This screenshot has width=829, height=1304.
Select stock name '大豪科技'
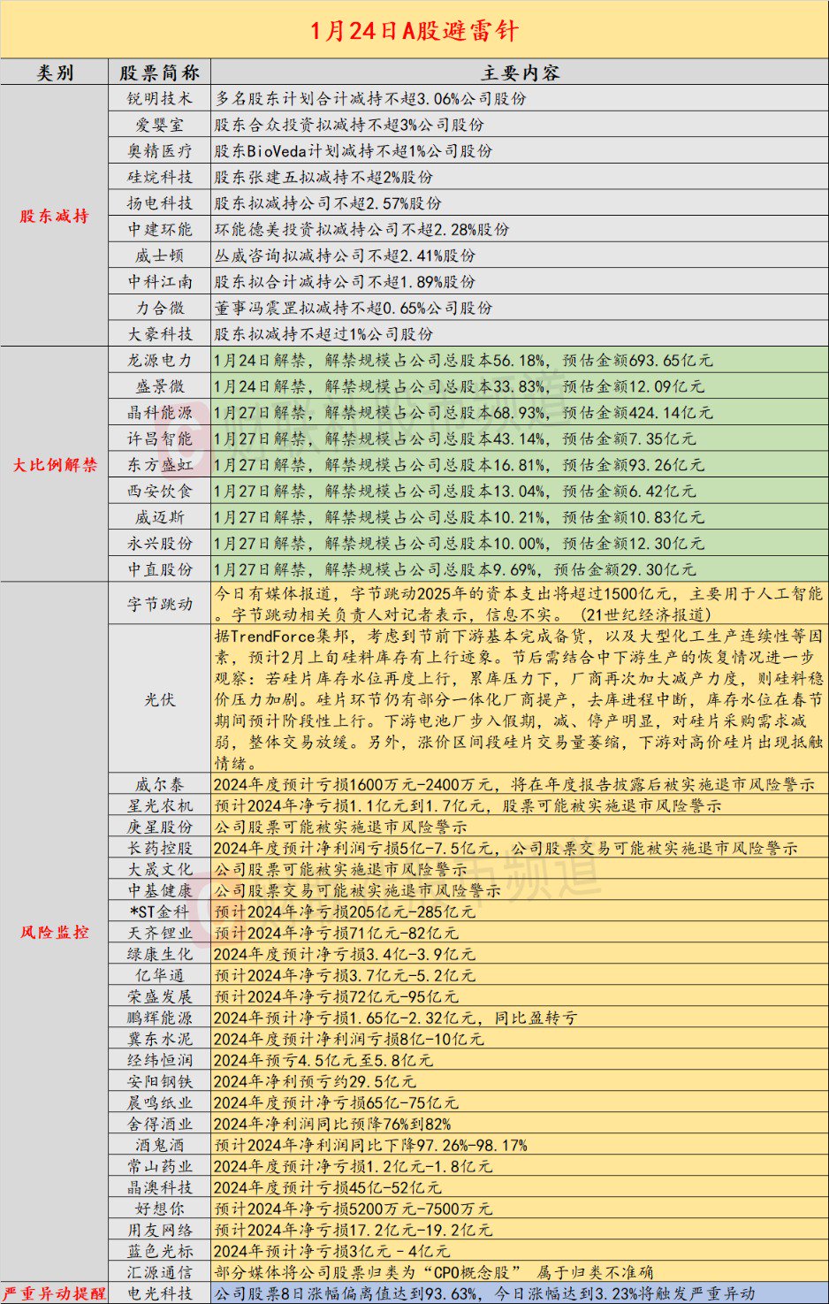pyautogui.click(x=160, y=333)
